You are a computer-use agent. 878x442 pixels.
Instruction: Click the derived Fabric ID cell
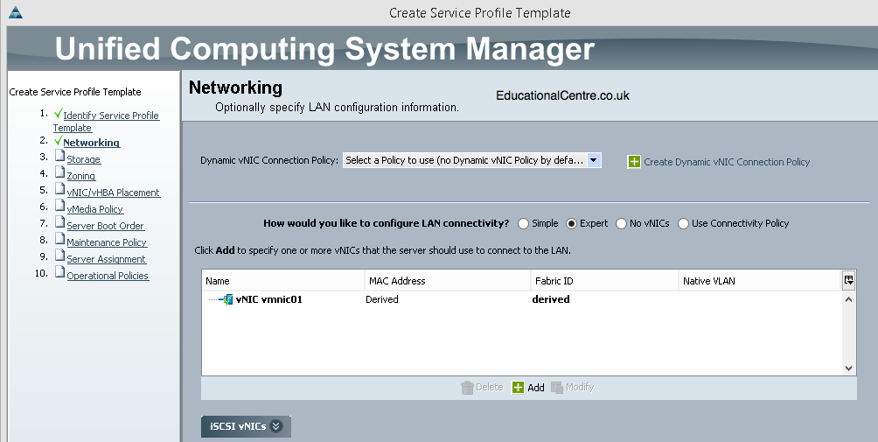pyautogui.click(x=551, y=299)
